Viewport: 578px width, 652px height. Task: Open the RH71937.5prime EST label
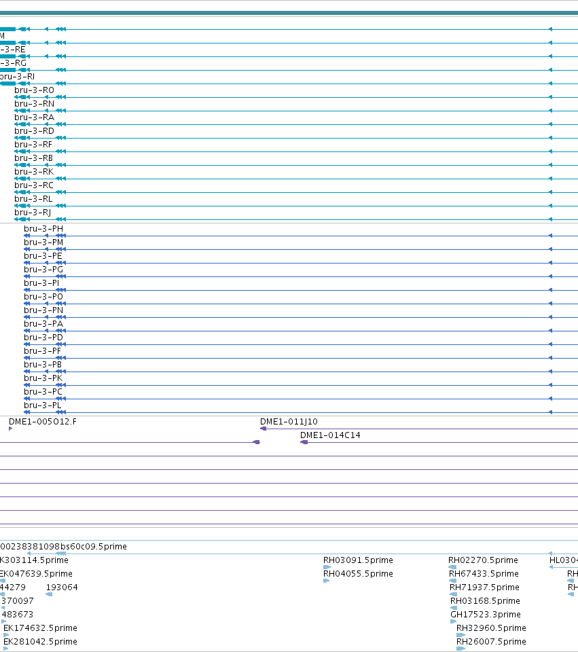484,587
